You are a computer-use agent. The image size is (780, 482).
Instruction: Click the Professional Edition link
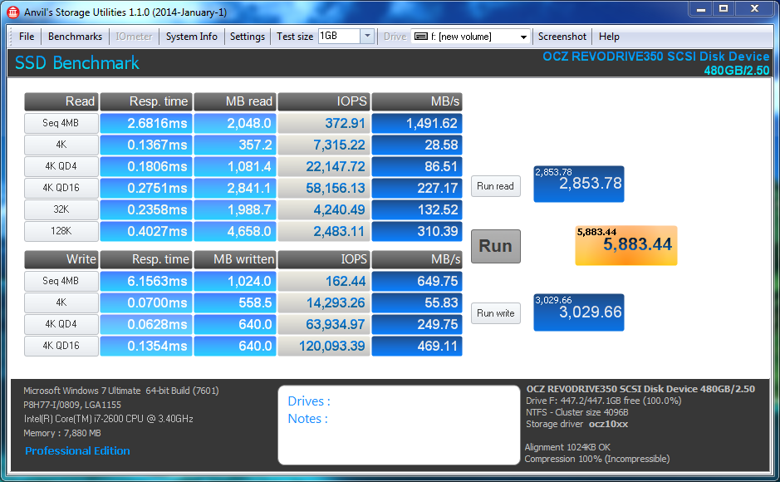click(77, 450)
